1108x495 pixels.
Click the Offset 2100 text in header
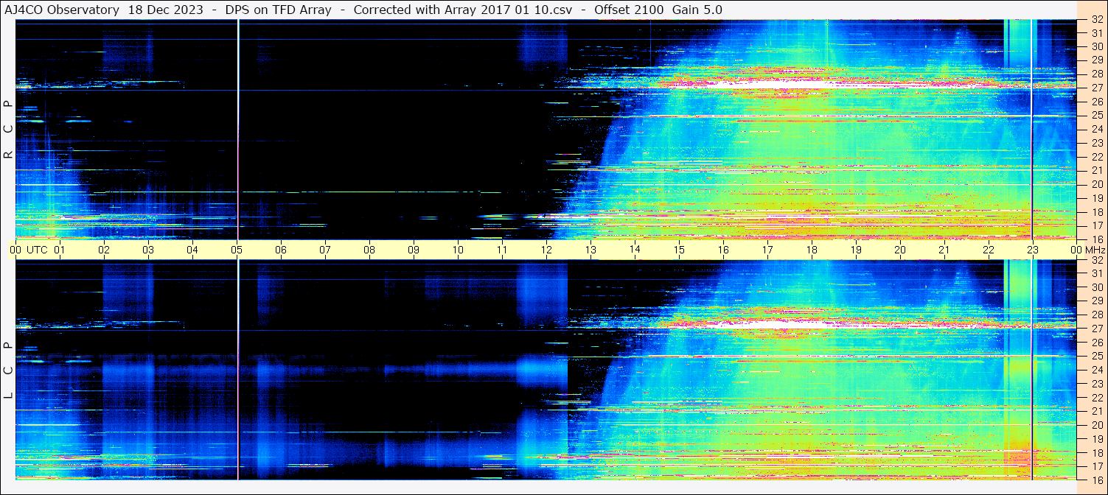pos(629,10)
